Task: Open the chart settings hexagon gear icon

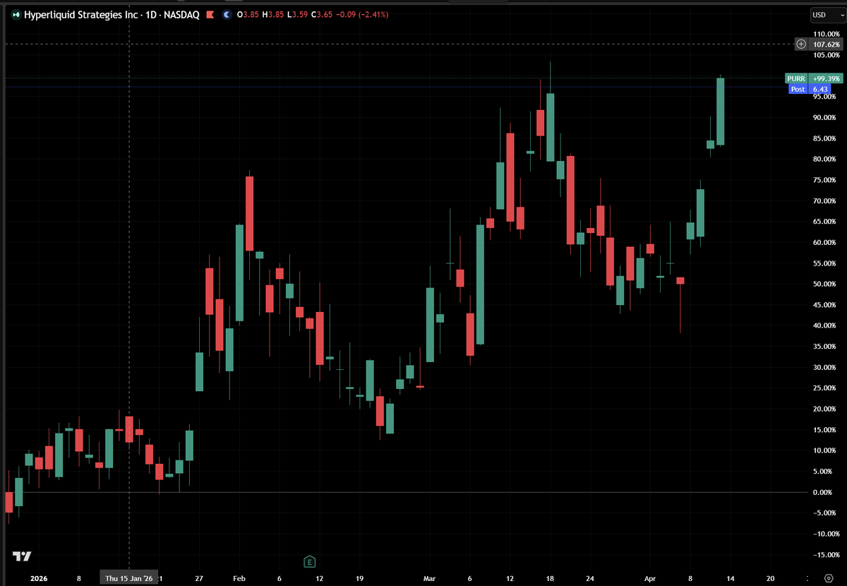Action: [x=827, y=577]
